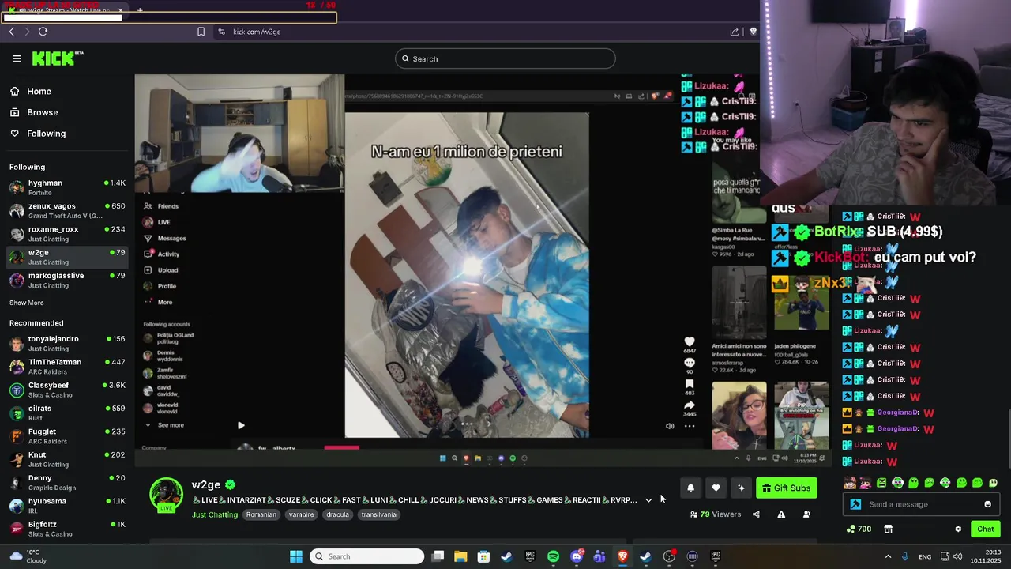This screenshot has height=569, width=1011.
Task: Open Windows Start menu
Action: tap(296, 556)
